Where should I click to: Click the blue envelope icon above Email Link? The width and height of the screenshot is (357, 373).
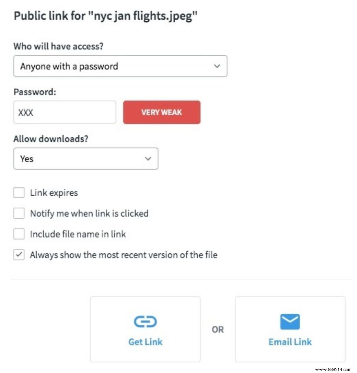[290, 321]
